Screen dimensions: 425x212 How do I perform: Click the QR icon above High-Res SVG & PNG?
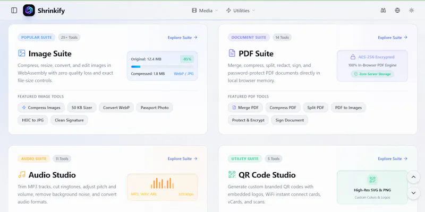tap(372, 180)
